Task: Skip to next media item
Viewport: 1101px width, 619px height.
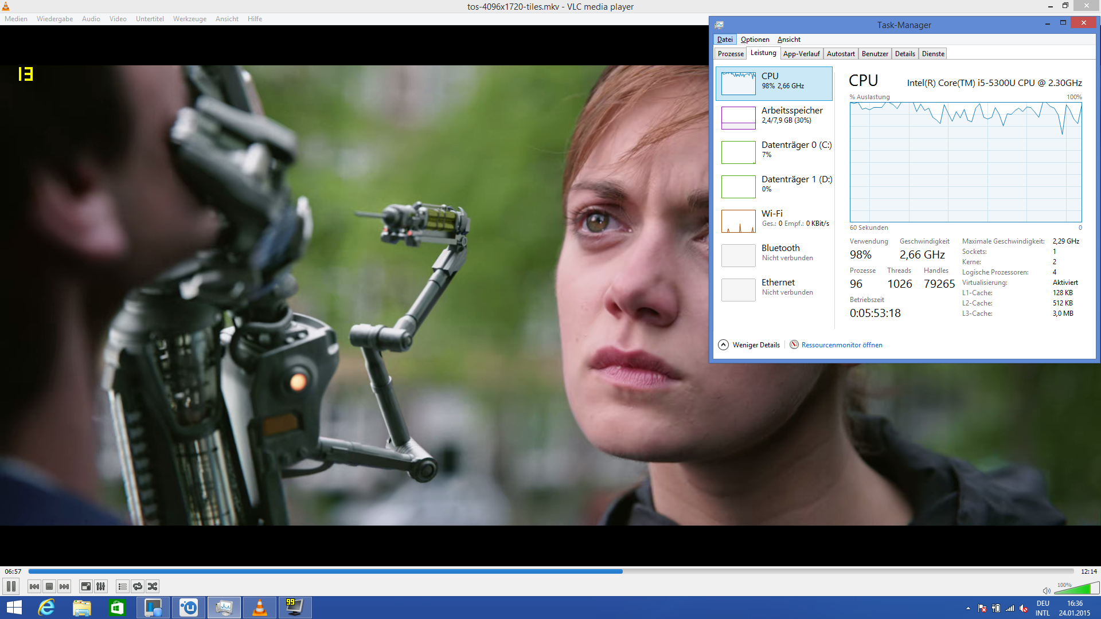Action: point(64,586)
